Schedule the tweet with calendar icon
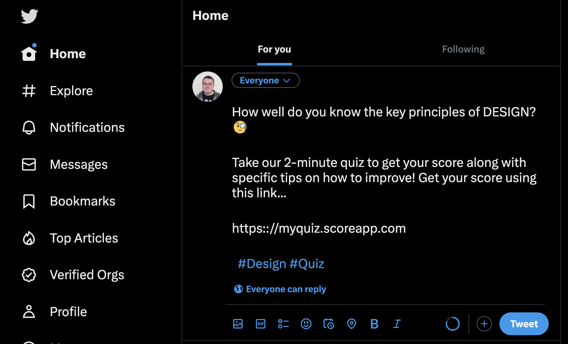Viewport: 568px width, 344px height. [x=329, y=324]
